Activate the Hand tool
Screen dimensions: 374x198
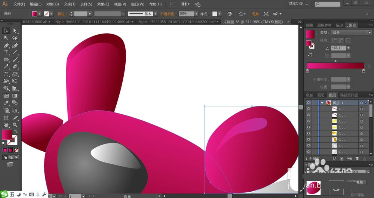pos(6,124)
